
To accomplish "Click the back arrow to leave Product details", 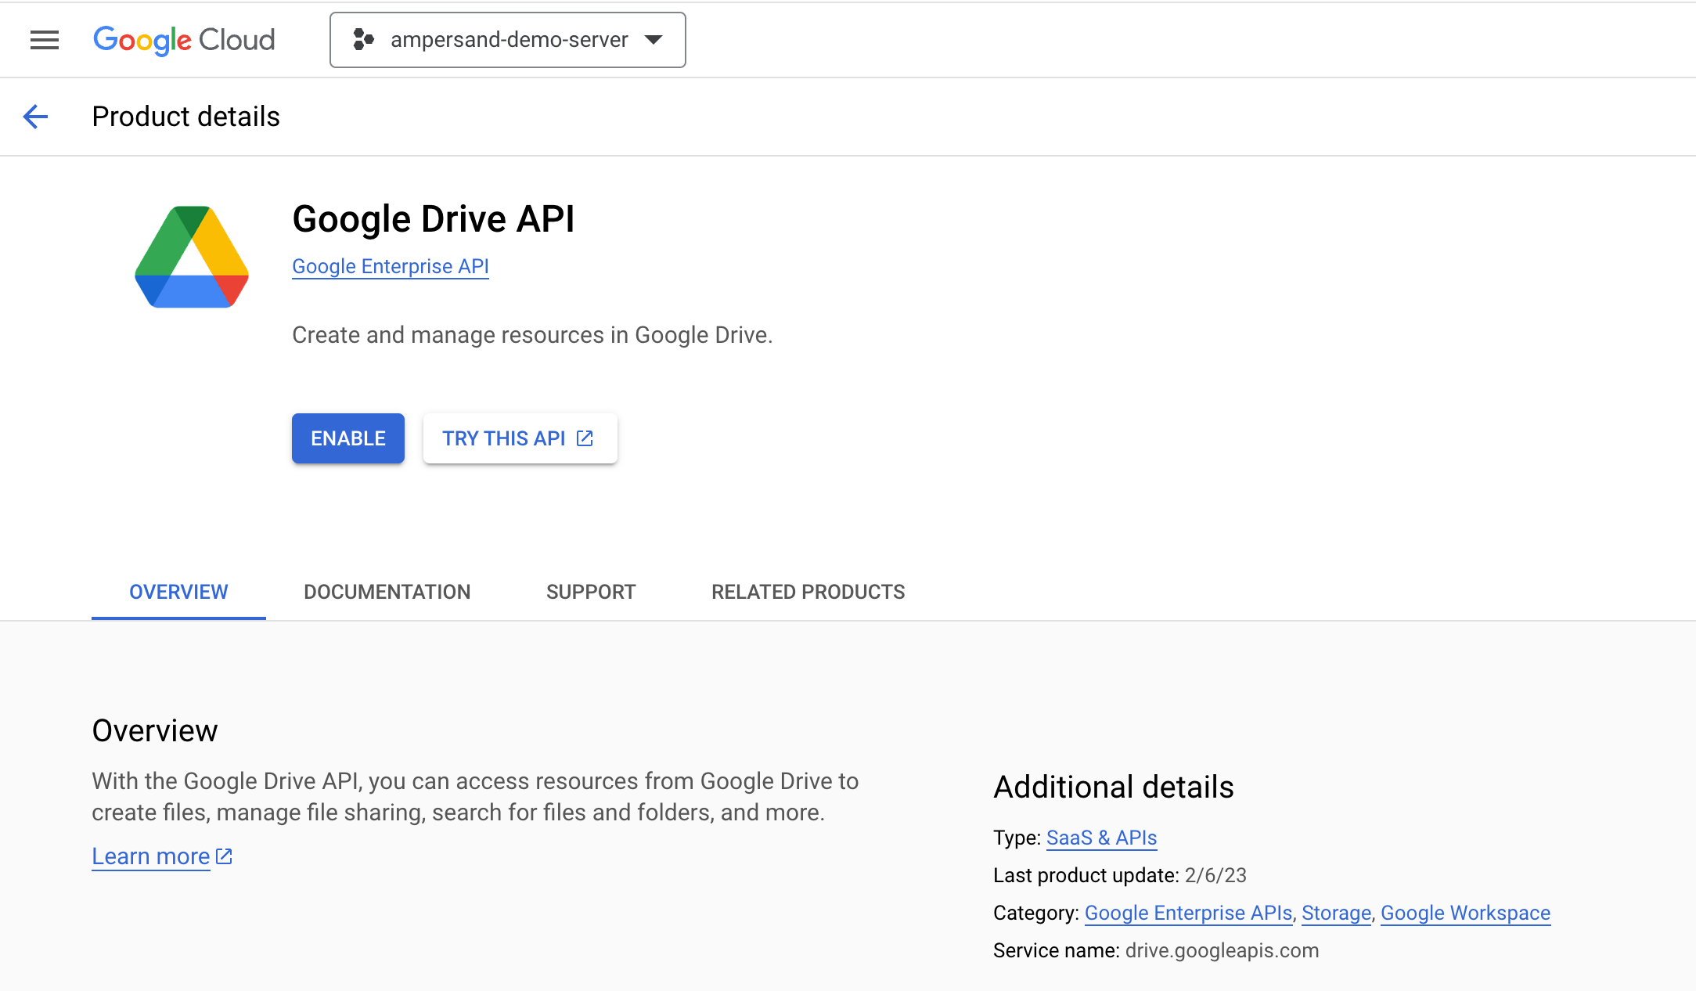I will [35, 116].
